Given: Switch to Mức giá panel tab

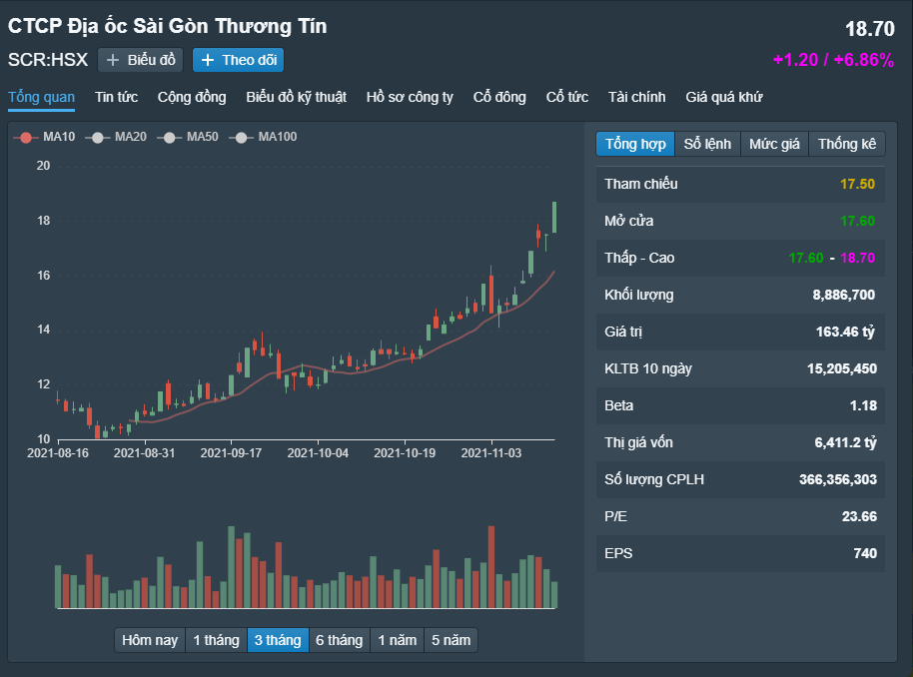Looking at the screenshot, I should click(774, 144).
